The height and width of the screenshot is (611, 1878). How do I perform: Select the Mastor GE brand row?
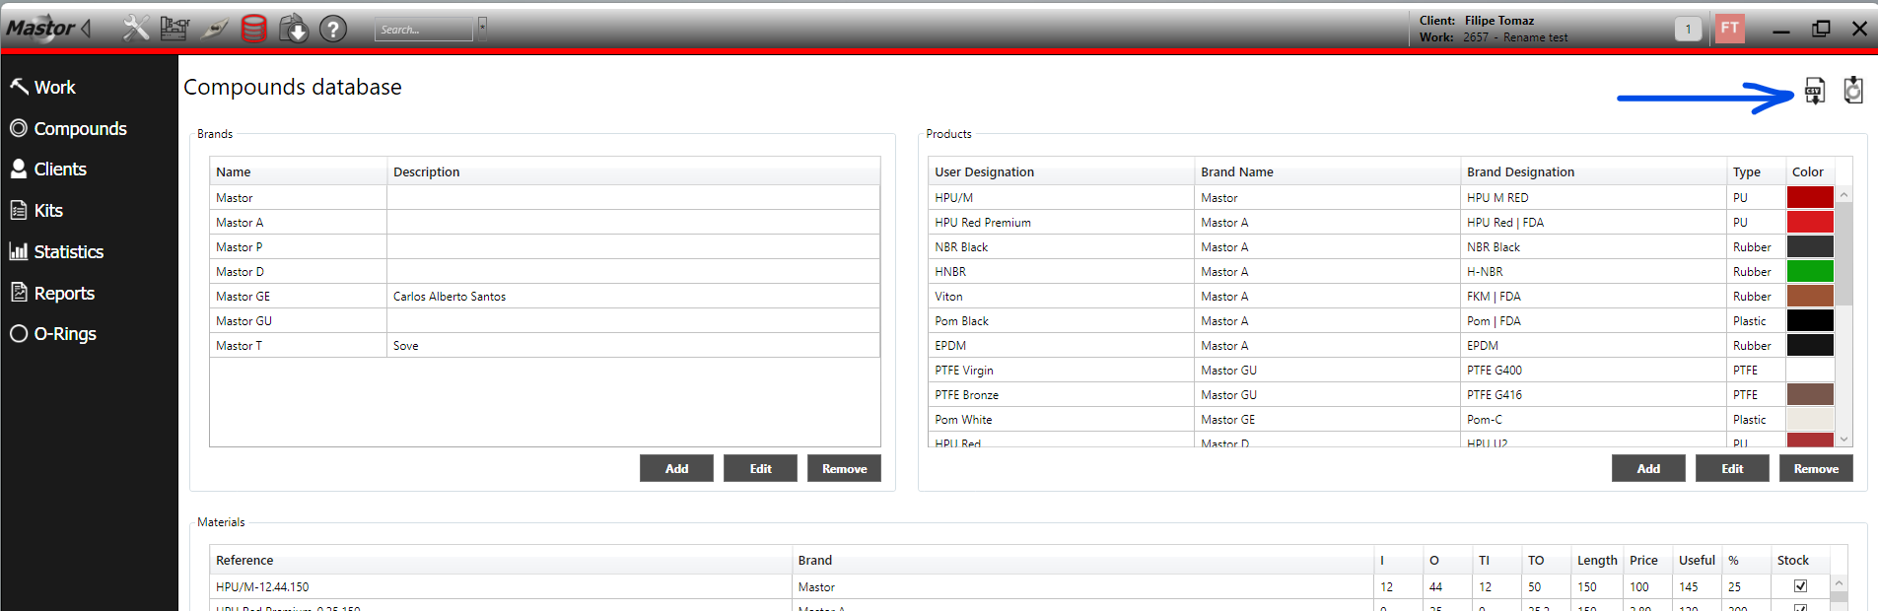pyautogui.click(x=544, y=296)
